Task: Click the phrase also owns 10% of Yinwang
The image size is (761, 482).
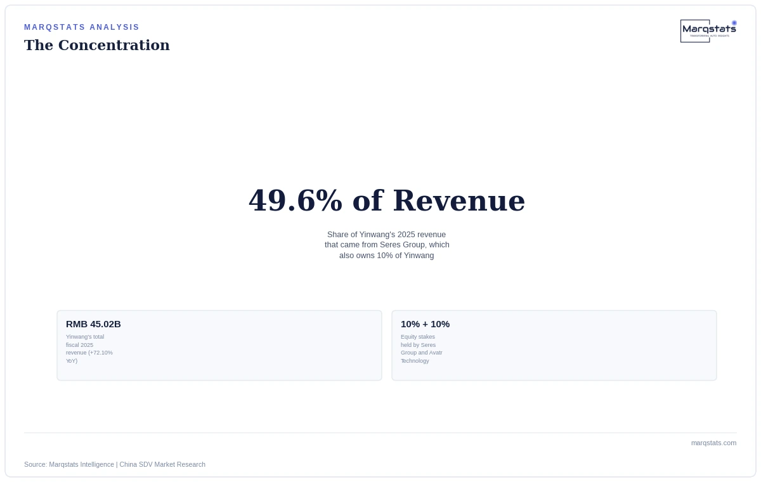Action: coord(387,256)
